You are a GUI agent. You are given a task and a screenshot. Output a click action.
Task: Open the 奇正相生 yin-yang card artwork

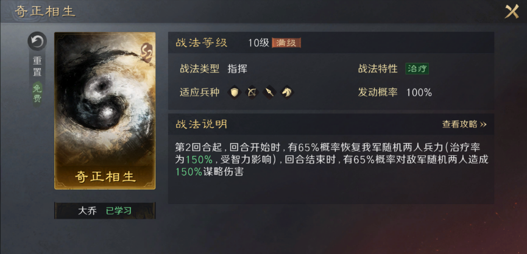105,110
